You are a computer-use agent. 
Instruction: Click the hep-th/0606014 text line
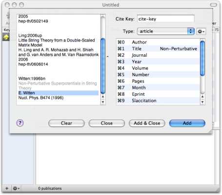[x=33, y=64]
